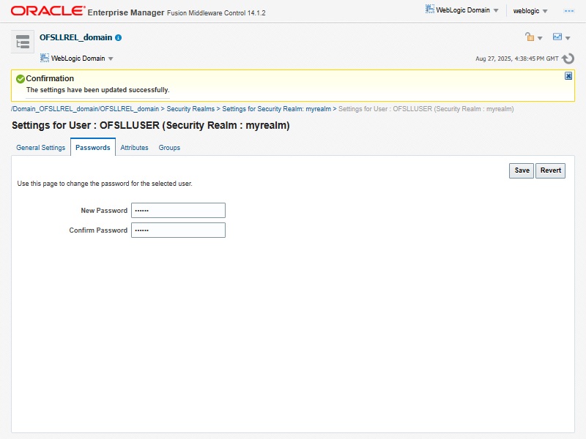Expand the lock icon dropdown arrow
The height and width of the screenshot is (439, 586).
click(x=540, y=38)
